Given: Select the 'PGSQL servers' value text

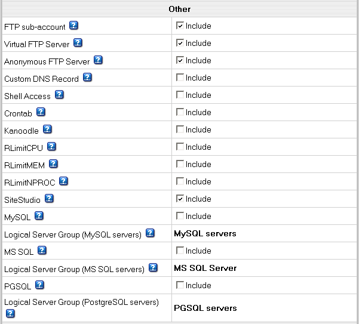Looking at the screenshot, I should tap(205, 308).
